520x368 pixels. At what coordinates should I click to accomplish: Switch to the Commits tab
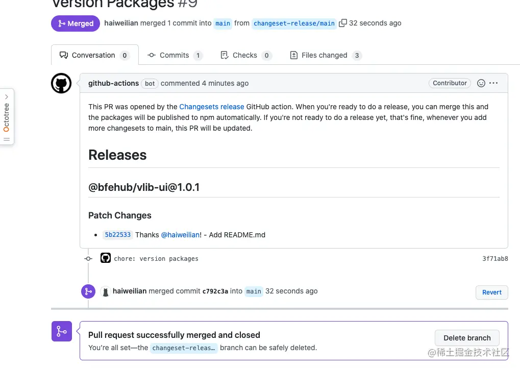tap(175, 55)
